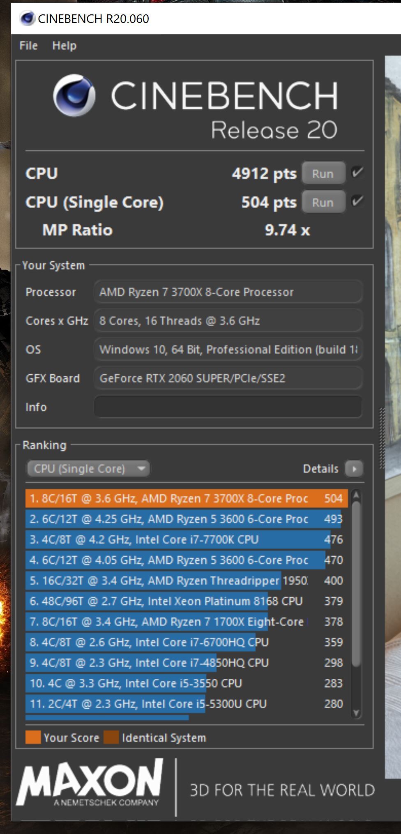Select ranking row 3 Intel Core i7-7700K

(x=187, y=539)
